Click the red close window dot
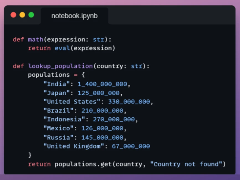 (13, 15)
